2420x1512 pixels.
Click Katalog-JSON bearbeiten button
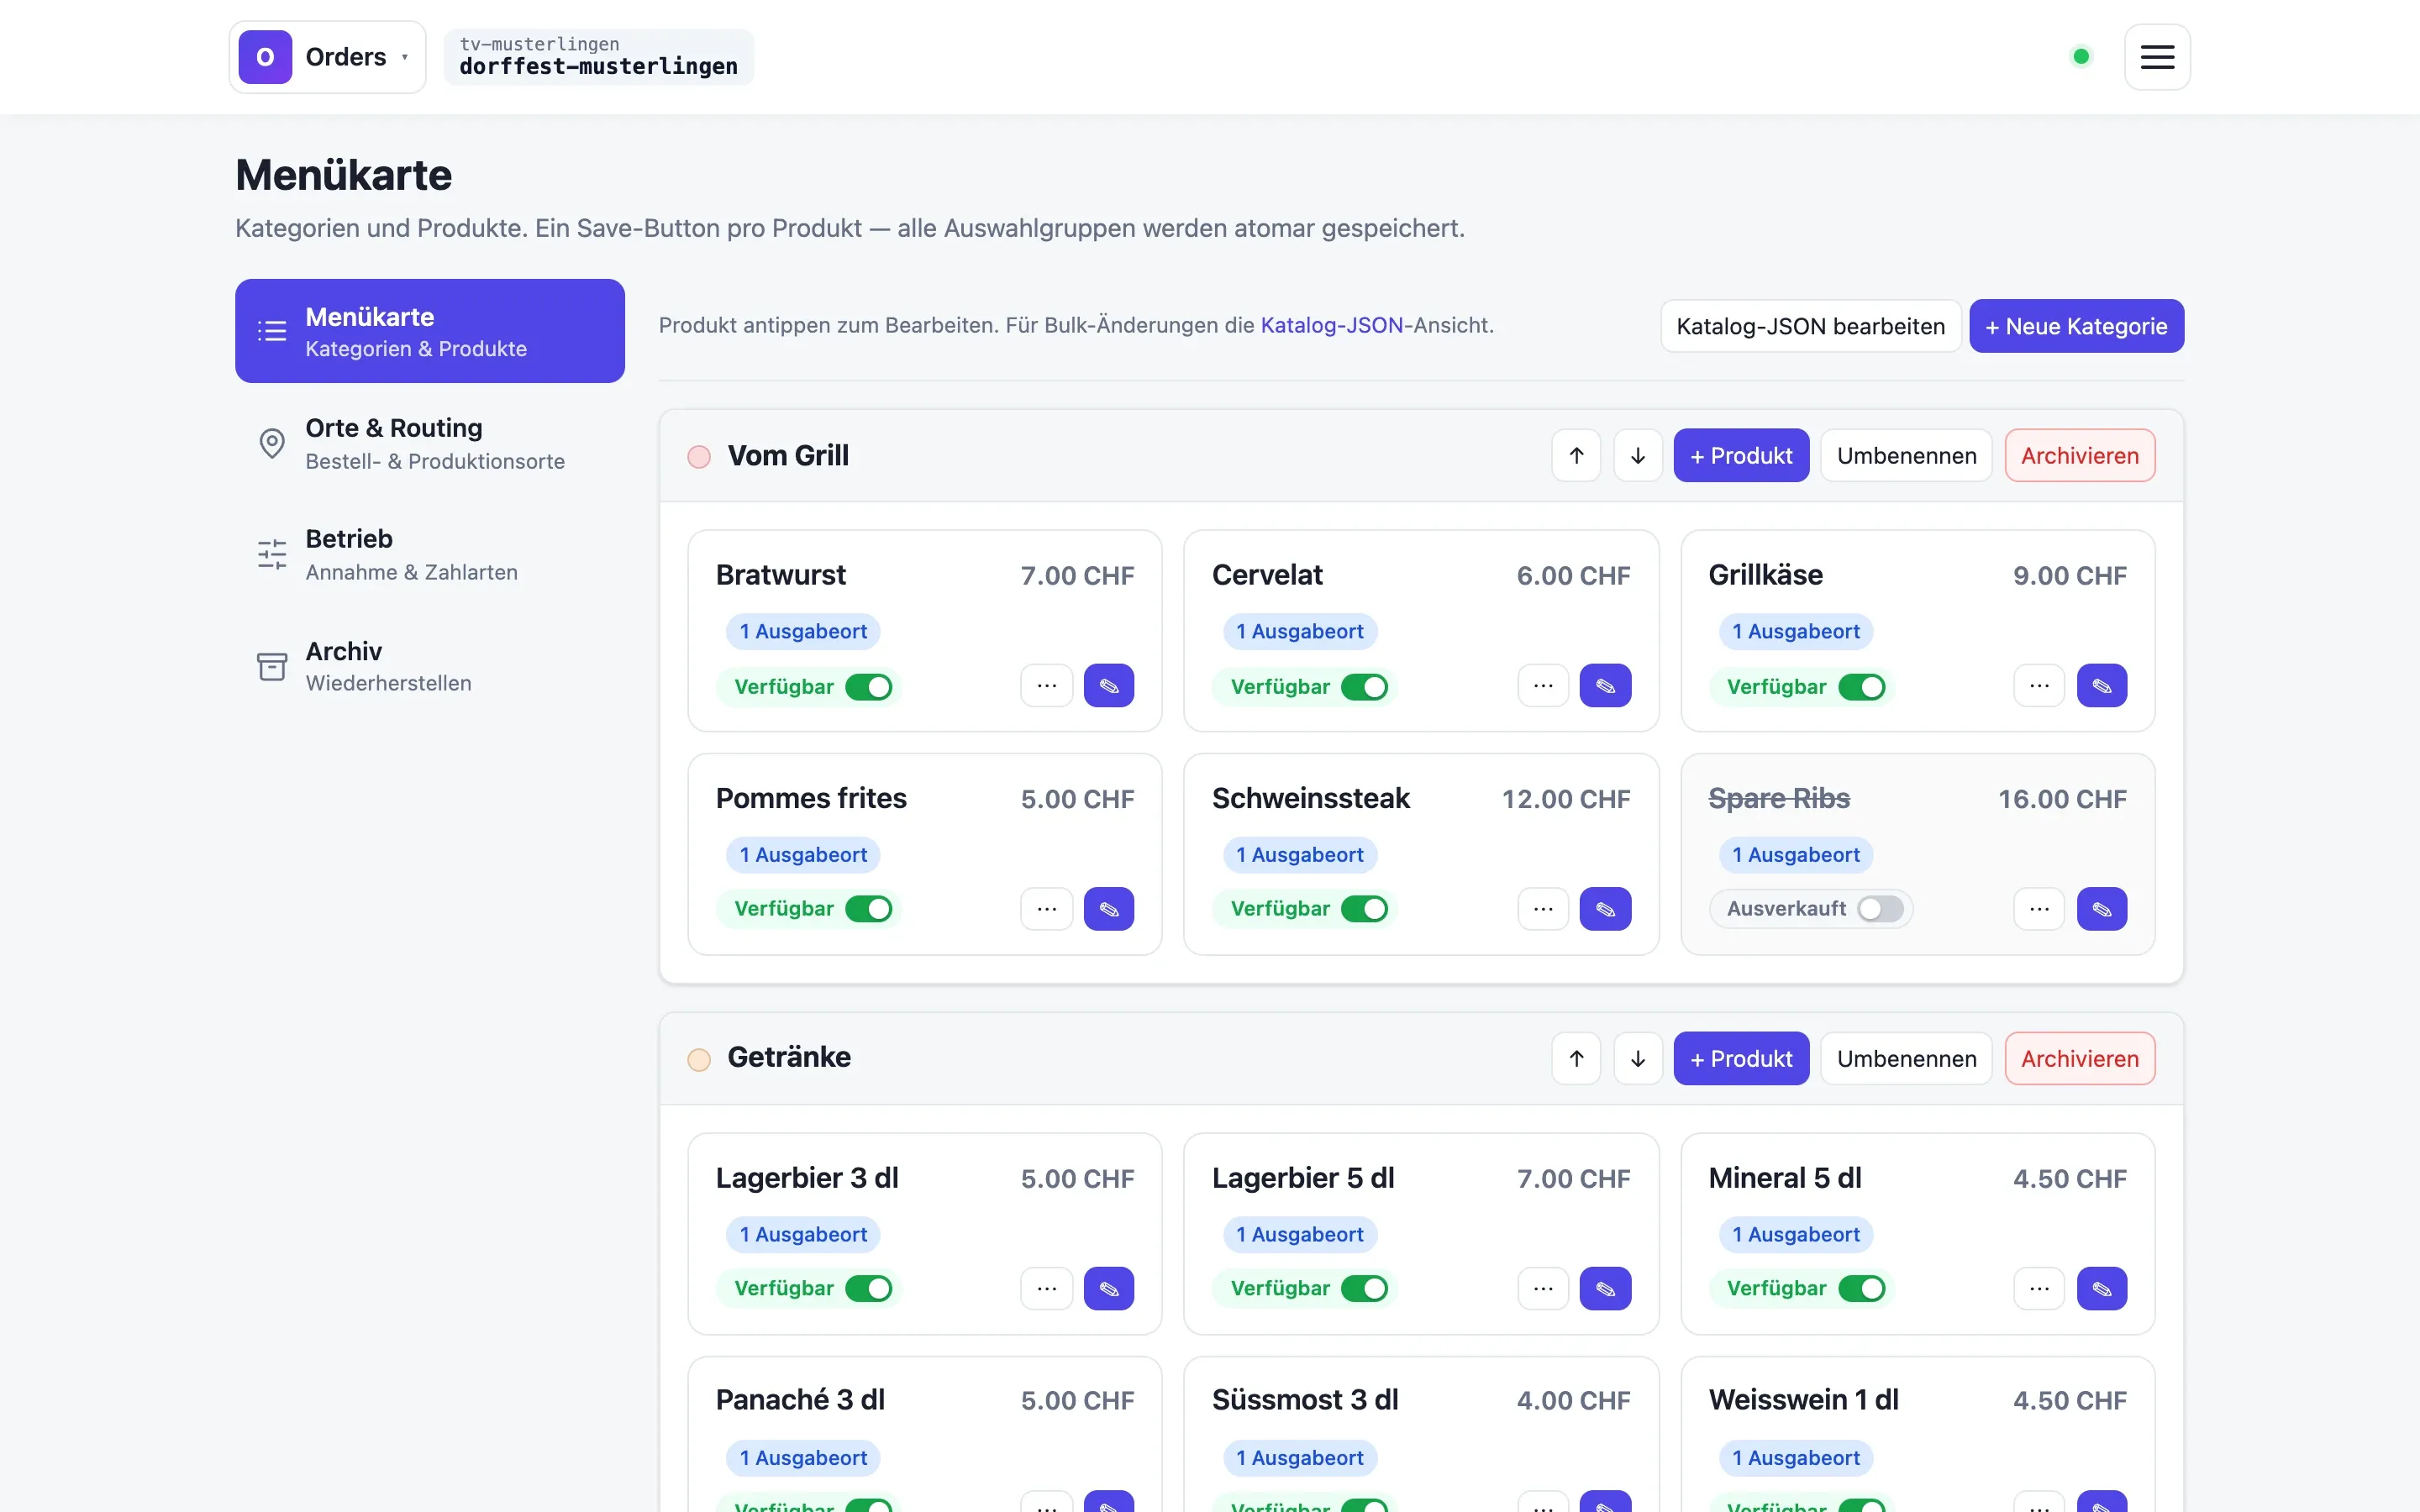(1811, 326)
